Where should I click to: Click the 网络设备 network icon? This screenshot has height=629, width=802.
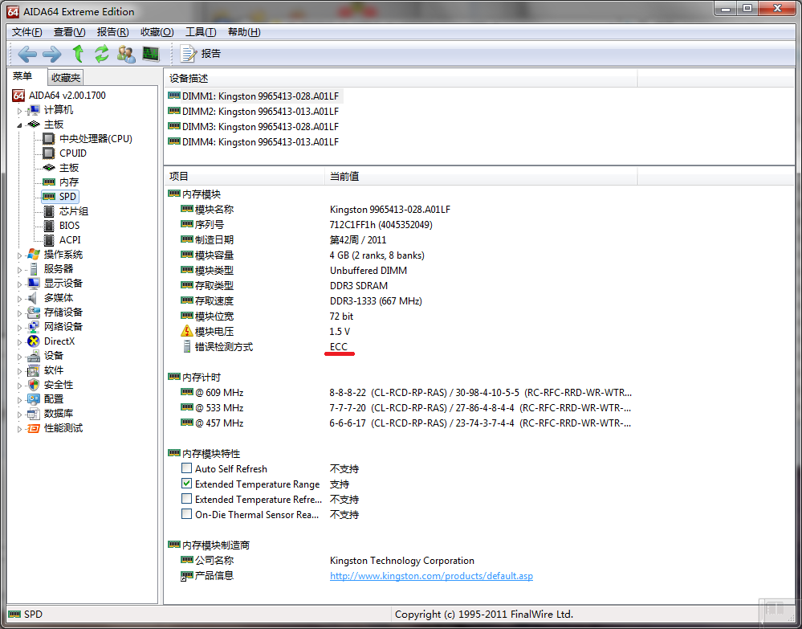[34, 326]
